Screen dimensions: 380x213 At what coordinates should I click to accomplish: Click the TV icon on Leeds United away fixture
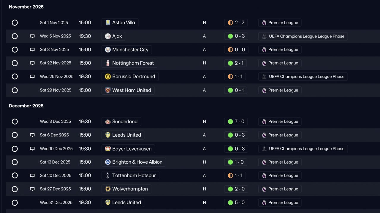32,135
